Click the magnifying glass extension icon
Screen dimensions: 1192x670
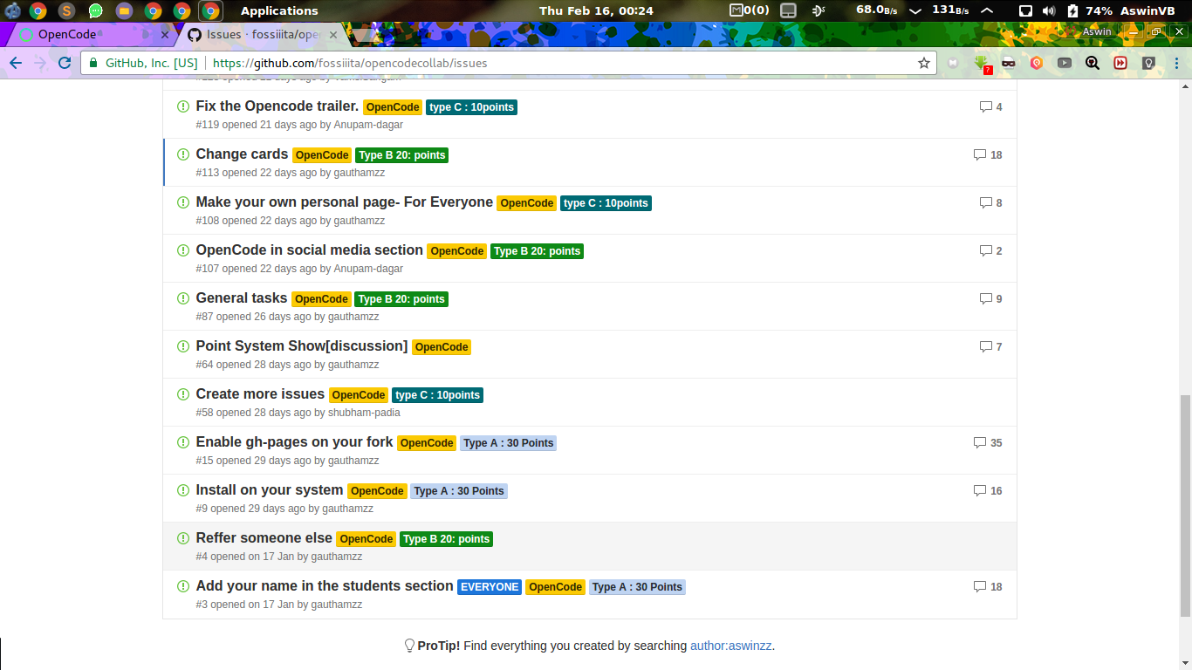[1093, 63]
